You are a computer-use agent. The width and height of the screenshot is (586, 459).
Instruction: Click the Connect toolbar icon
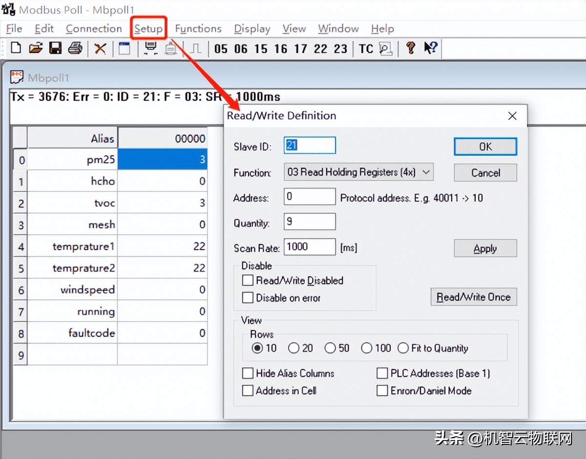[151, 48]
